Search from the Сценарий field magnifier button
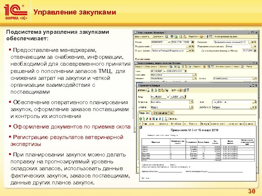This screenshot has height=196, width=262. tap(255, 42)
